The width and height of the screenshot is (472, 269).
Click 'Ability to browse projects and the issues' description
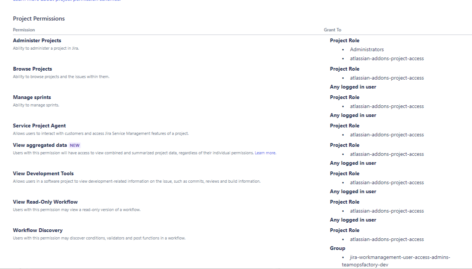click(x=61, y=77)
